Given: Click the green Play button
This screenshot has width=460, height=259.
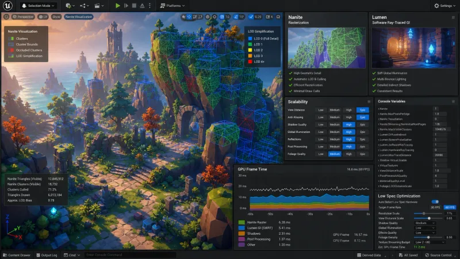Looking at the screenshot, I should coord(118,6).
